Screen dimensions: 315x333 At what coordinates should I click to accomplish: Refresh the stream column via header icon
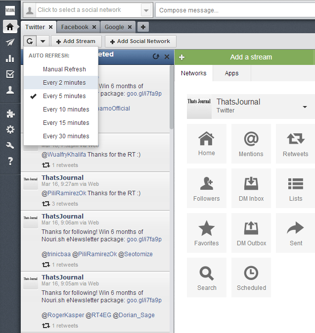156,56
